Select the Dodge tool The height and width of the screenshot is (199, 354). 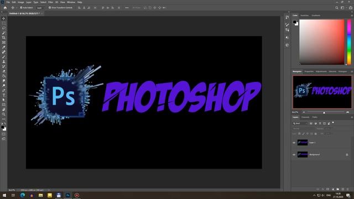coord(4,86)
